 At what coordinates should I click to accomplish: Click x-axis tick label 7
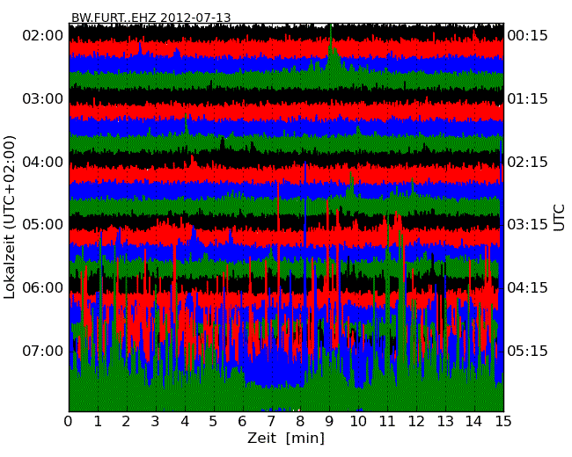(x=271, y=421)
